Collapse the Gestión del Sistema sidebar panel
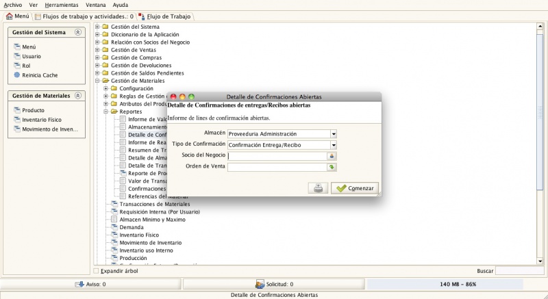The height and width of the screenshot is (299, 548). (78, 32)
